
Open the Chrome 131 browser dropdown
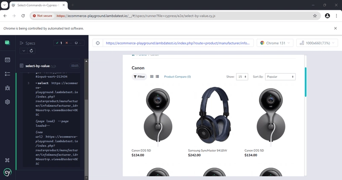[275, 43]
